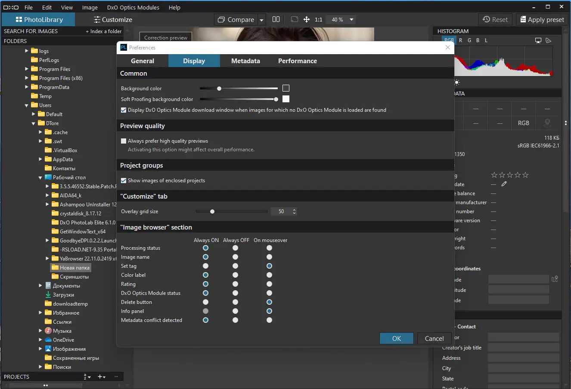Click the a-z sort projects icon

(x=87, y=377)
